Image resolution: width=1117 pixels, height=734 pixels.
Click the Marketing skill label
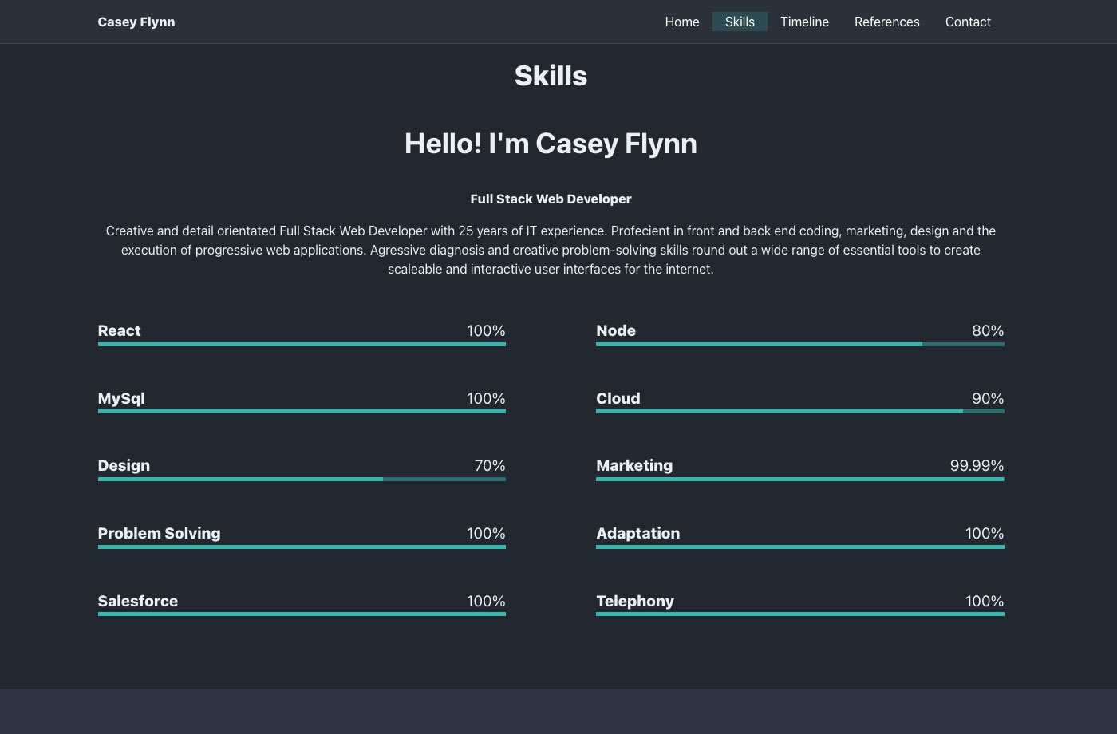click(x=634, y=465)
